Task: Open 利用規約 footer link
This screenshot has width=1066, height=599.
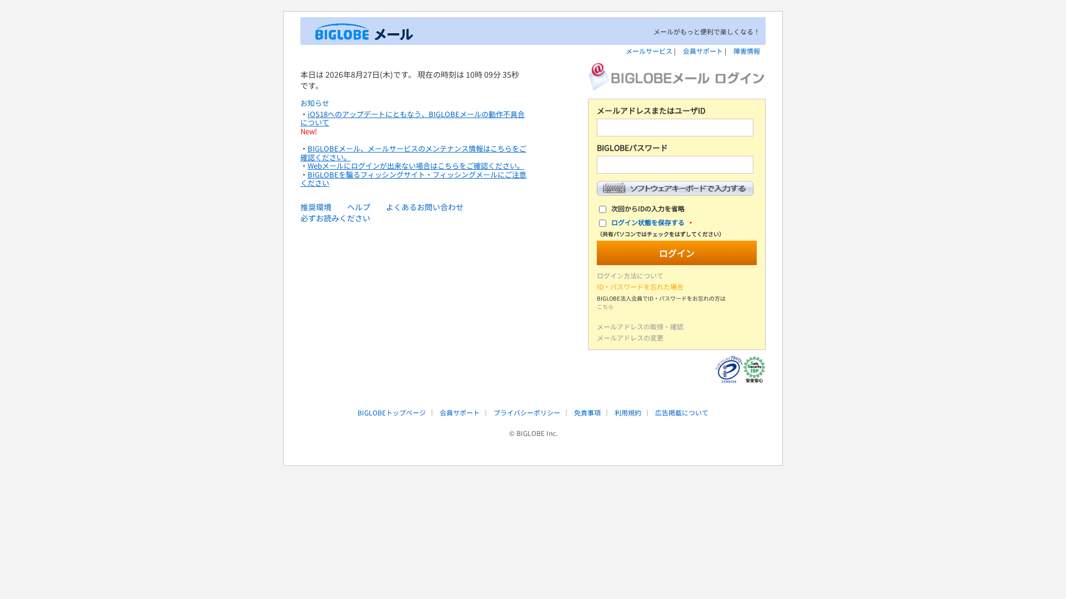Action: point(628,413)
